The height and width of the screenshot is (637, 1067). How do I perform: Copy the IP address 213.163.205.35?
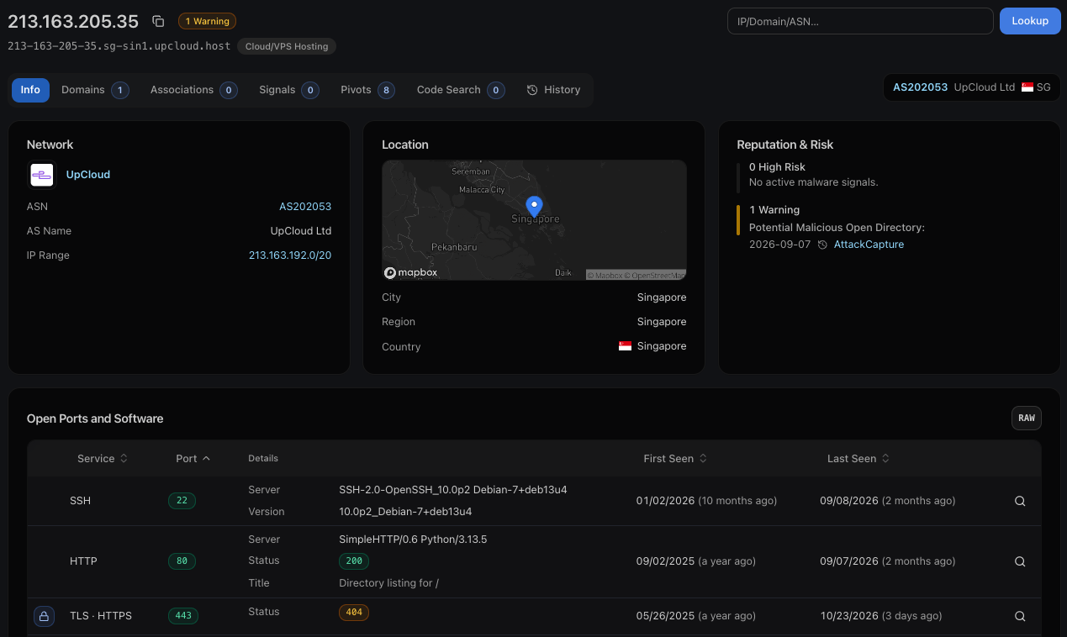158,21
